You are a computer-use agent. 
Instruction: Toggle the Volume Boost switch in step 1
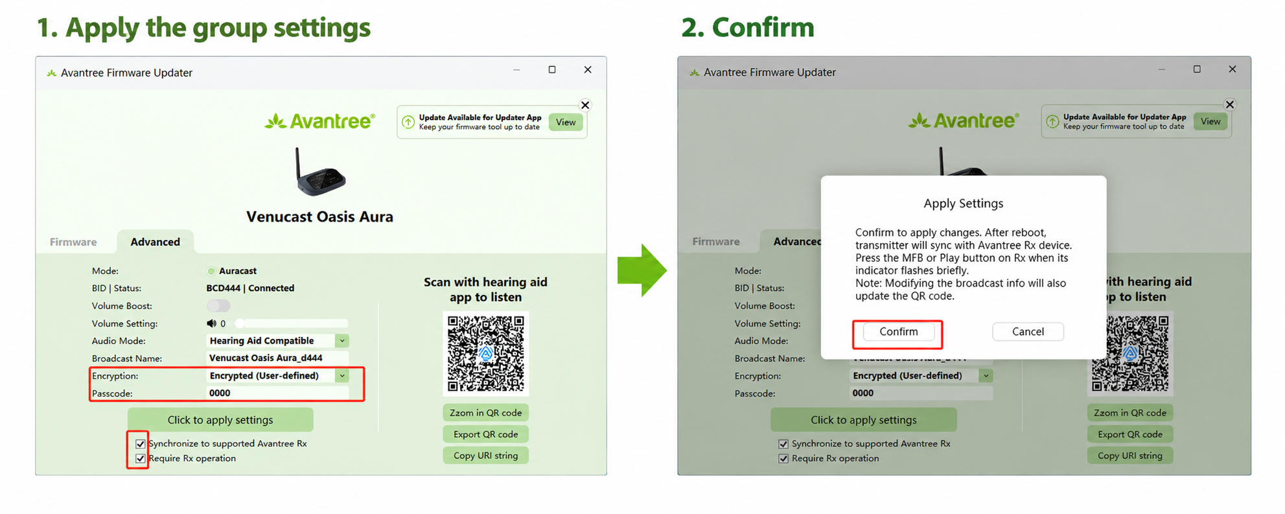(x=218, y=306)
